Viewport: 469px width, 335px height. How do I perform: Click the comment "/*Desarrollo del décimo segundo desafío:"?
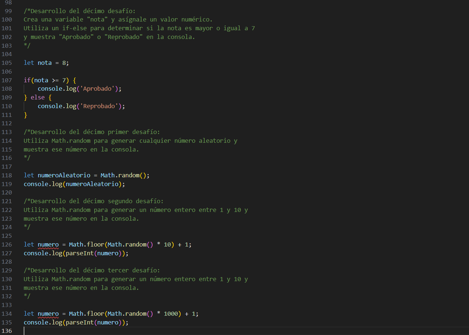click(94, 201)
